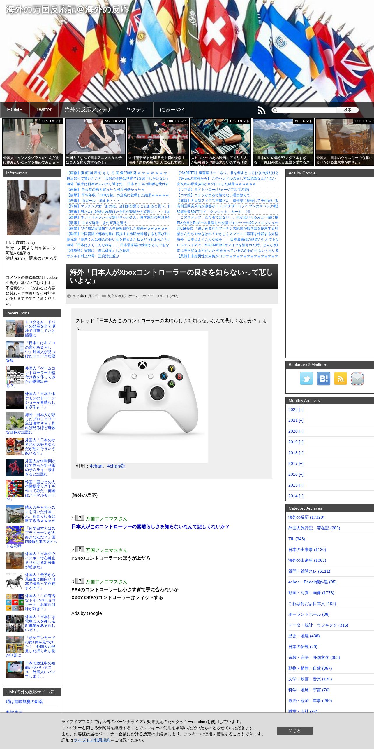Click the search magnifier input field
The image size is (374, 749).
pyautogui.click(x=304, y=110)
